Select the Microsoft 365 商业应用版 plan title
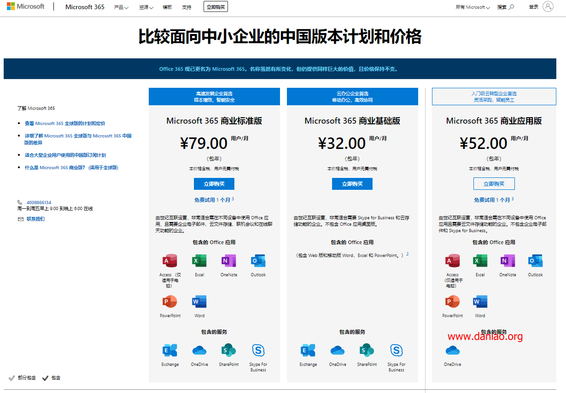566x393 pixels. pyautogui.click(x=494, y=121)
